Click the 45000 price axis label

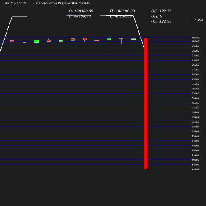(195, 169)
